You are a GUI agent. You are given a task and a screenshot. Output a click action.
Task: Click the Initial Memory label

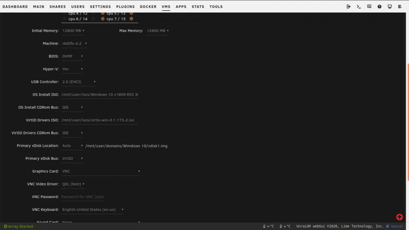tap(45, 31)
